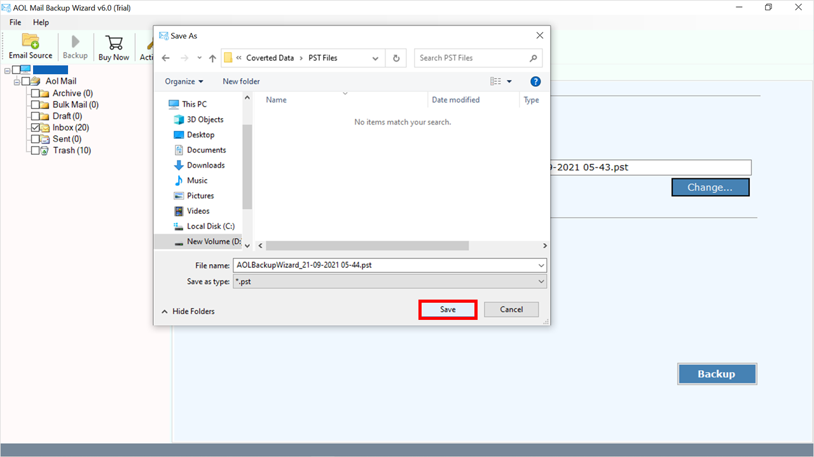Tick the Aol Mail account checkbox
Viewport: 814px width, 457px height.
click(x=25, y=81)
